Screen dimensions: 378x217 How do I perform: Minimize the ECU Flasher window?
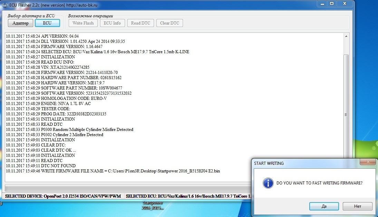(x=322, y=3)
